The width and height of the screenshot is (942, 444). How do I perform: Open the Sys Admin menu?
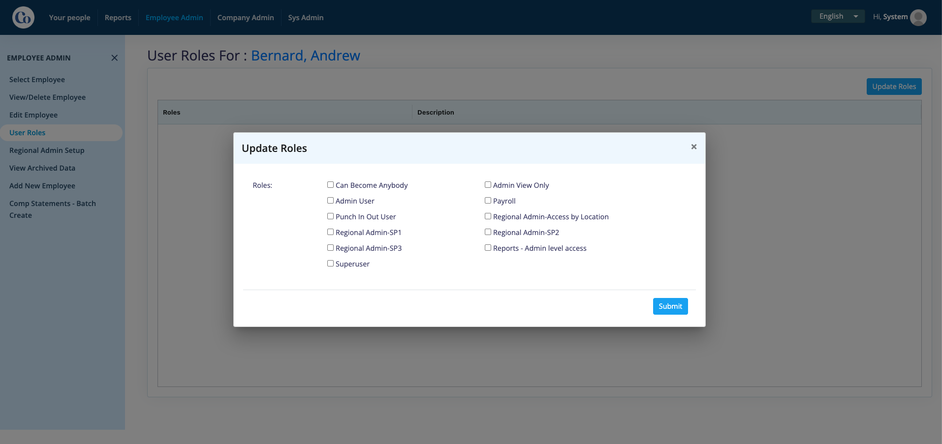click(x=306, y=18)
